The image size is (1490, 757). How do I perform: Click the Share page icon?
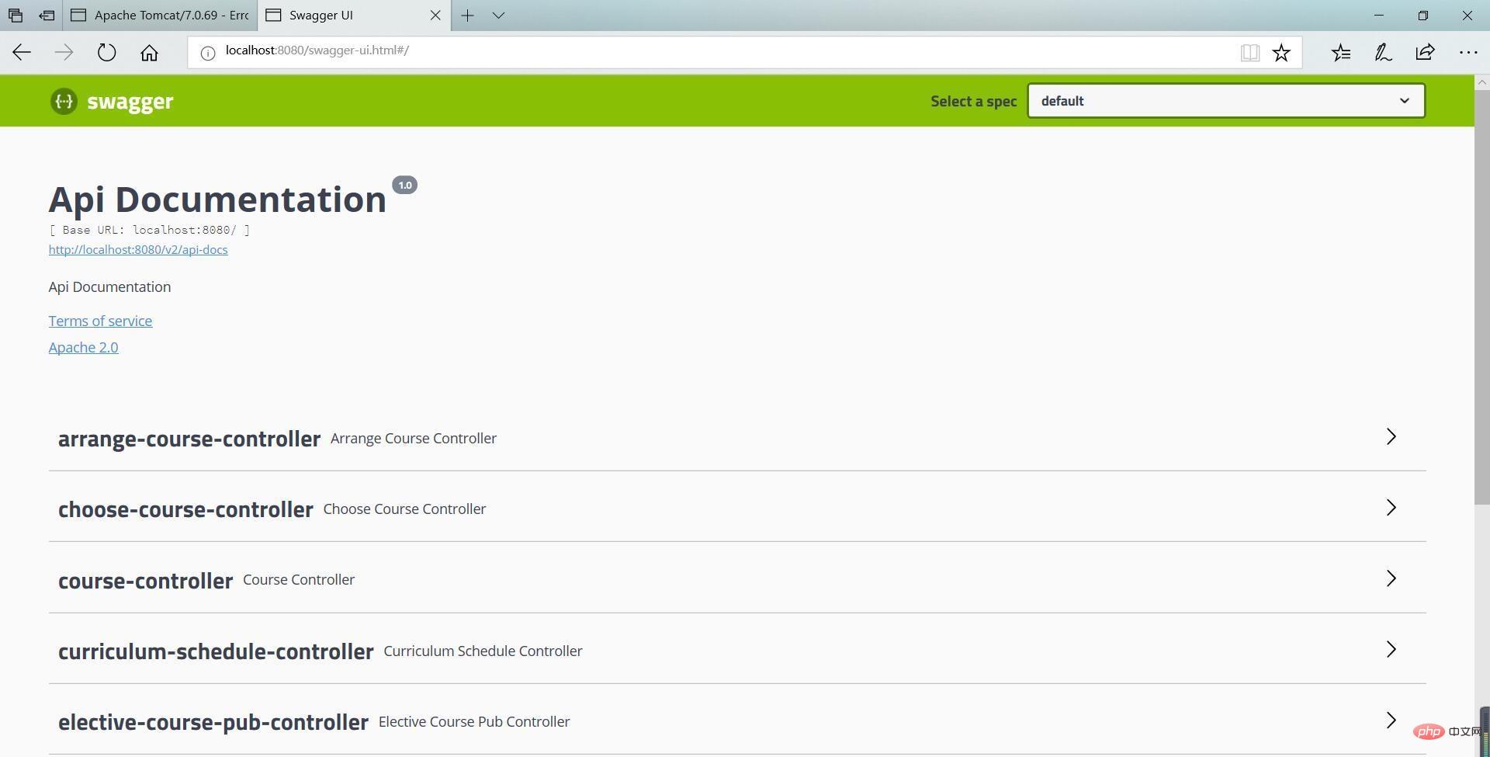(1425, 53)
